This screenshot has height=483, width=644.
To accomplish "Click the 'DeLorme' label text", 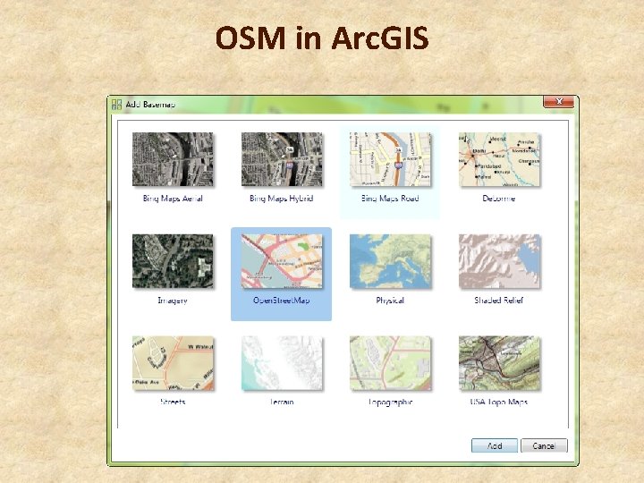I will click(x=498, y=199).
